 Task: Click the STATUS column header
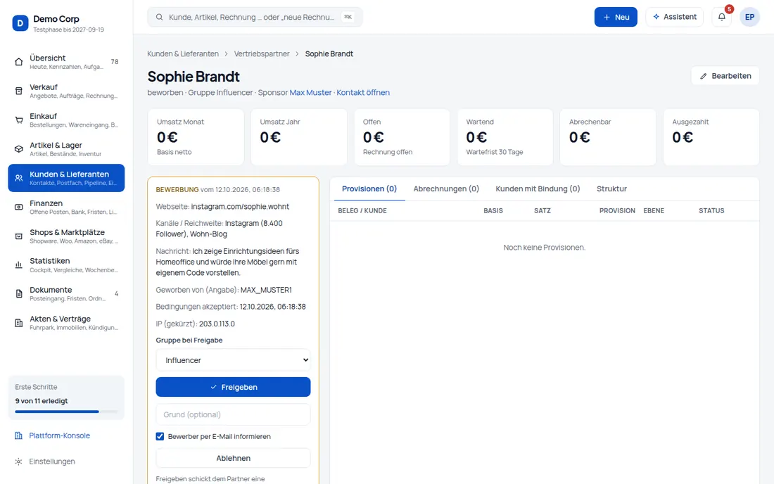pos(711,210)
